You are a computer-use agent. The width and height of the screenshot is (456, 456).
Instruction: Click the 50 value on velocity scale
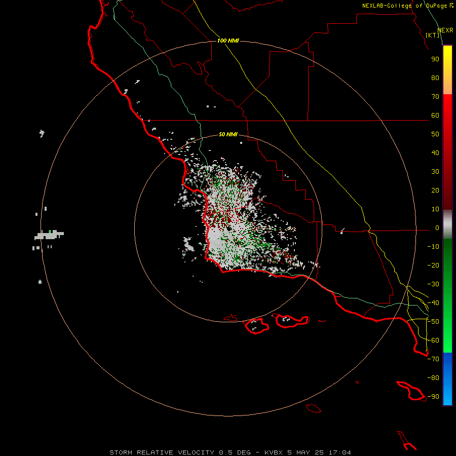point(435,134)
